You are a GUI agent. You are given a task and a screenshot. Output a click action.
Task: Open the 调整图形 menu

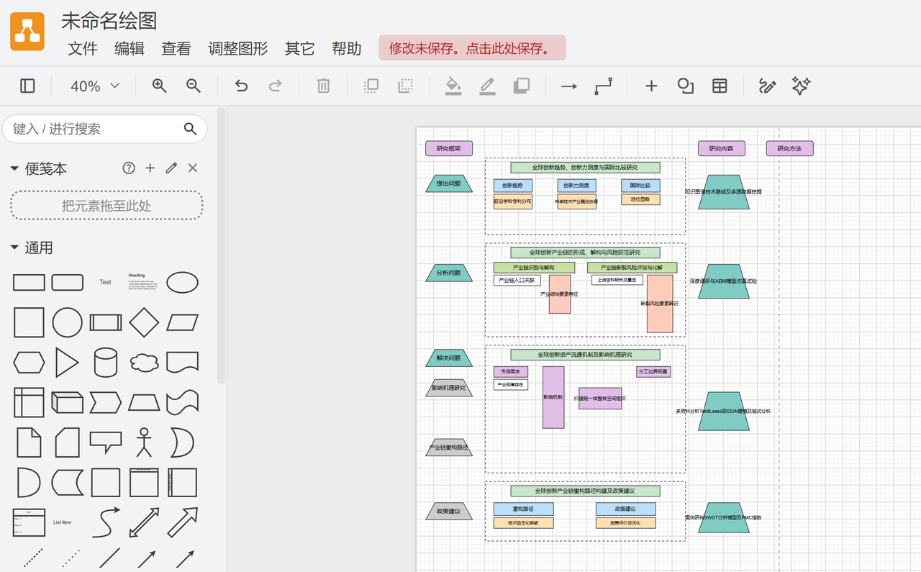(x=237, y=48)
